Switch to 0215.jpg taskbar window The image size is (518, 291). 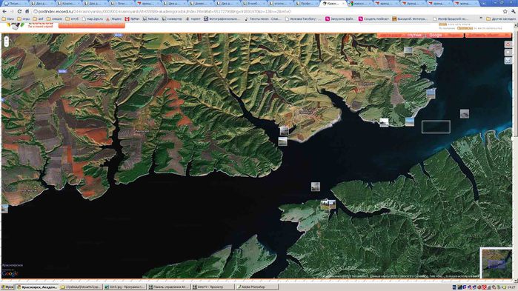coord(125,287)
